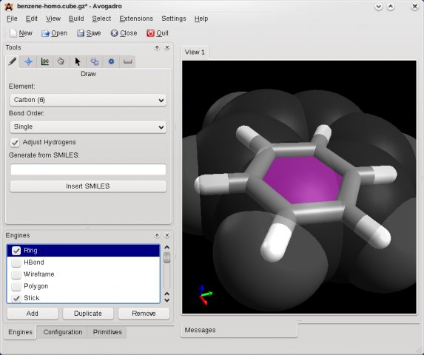The width and height of the screenshot is (424, 355).
Task: Disable the Ring engine checkbox
Action: pos(16,251)
